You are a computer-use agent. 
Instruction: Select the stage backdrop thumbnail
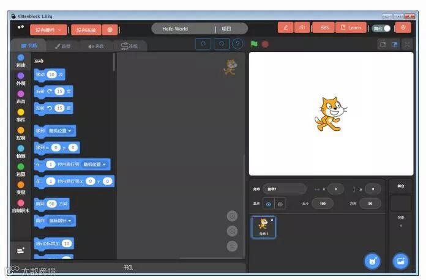click(x=401, y=203)
